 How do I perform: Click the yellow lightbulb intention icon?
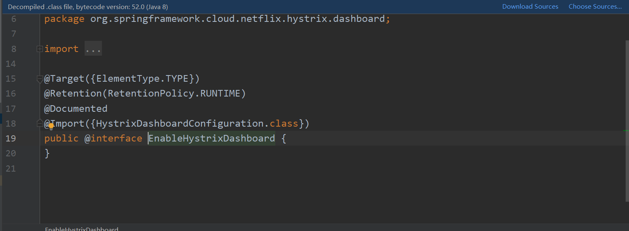pyautogui.click(x=52, y=126)
